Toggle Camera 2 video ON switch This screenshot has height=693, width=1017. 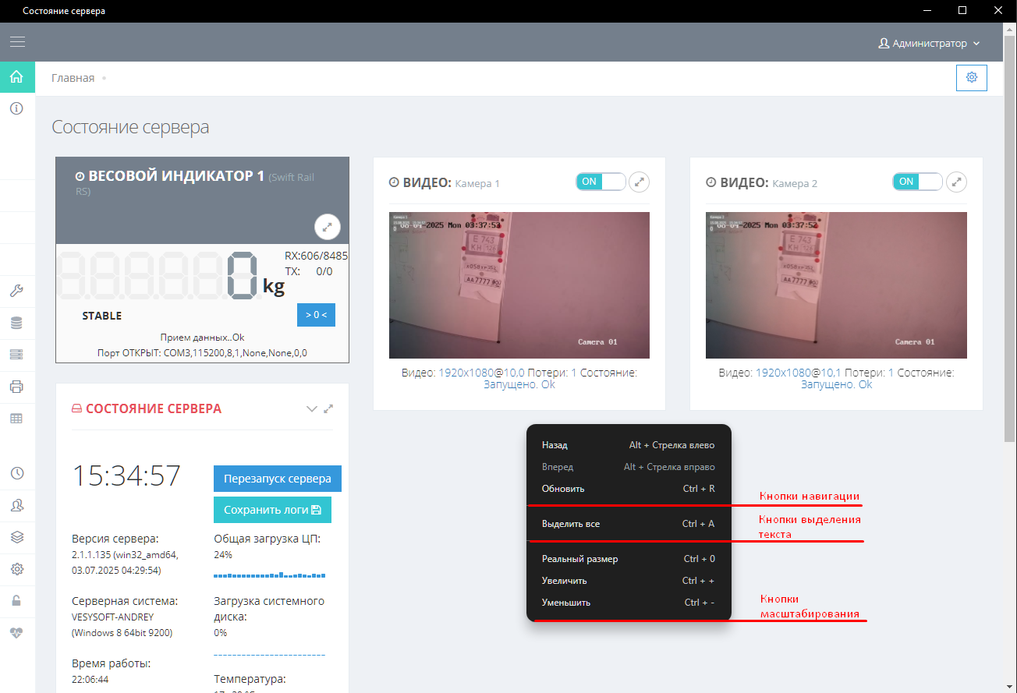point(917,182)
